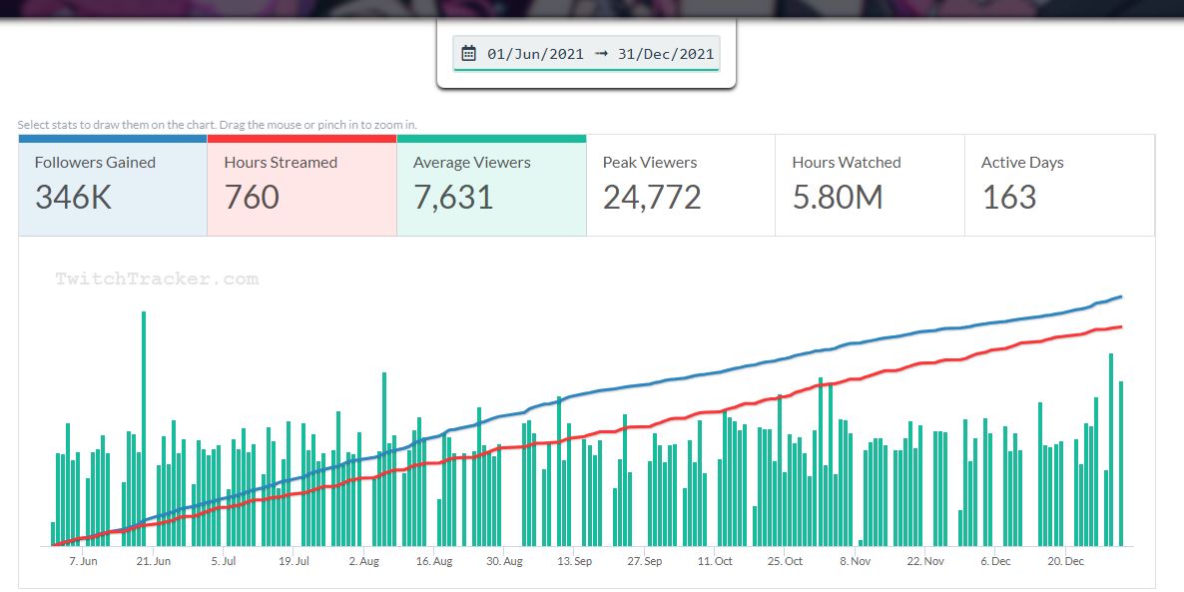Click the TwitchTracker.com watermark
The height and width of the screenshot is (592, 1184).
[x=157, y=280]
